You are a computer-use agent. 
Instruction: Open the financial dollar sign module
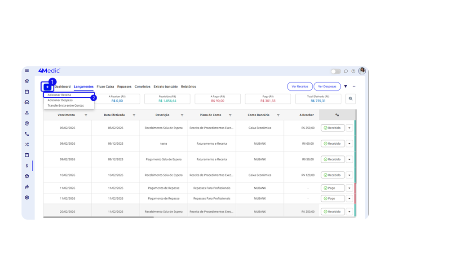coord(27,165)
